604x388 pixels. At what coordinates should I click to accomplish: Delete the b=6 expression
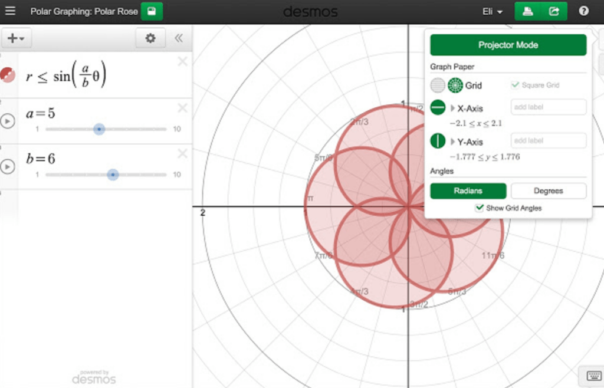tap(183, 154)
